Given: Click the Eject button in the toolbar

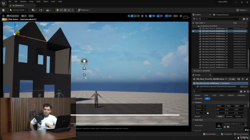Looking at the screenshot, I should (69, 10).
